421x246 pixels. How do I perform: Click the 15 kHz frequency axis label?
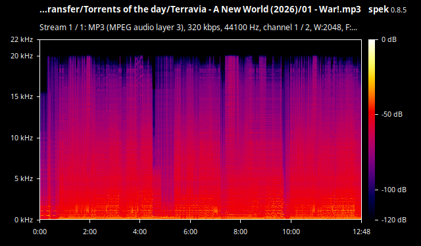pyautogui.click(x=22, y=96)
